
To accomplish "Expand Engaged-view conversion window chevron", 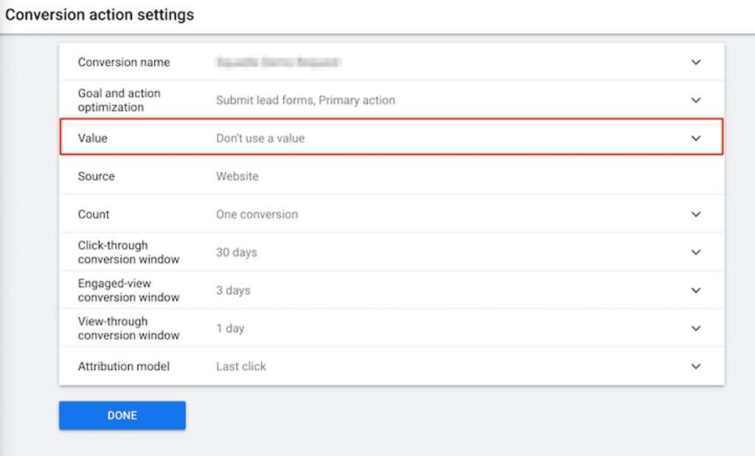I will pyautogui.click(x=695, y=290).
